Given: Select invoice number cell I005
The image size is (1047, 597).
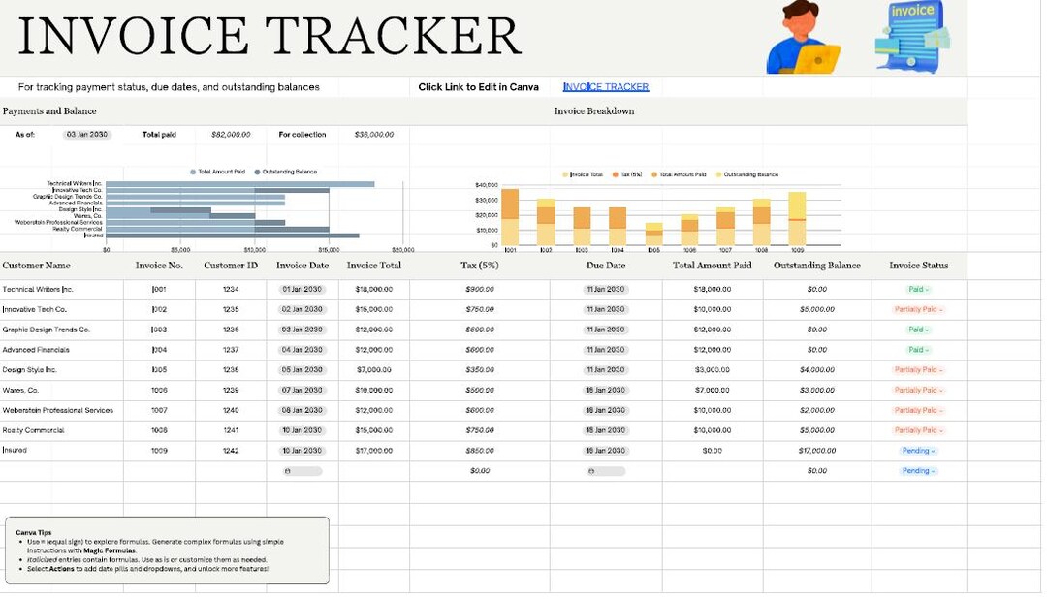Looking at the screenshot, I should pyautogui.click(x=159, y=370).
